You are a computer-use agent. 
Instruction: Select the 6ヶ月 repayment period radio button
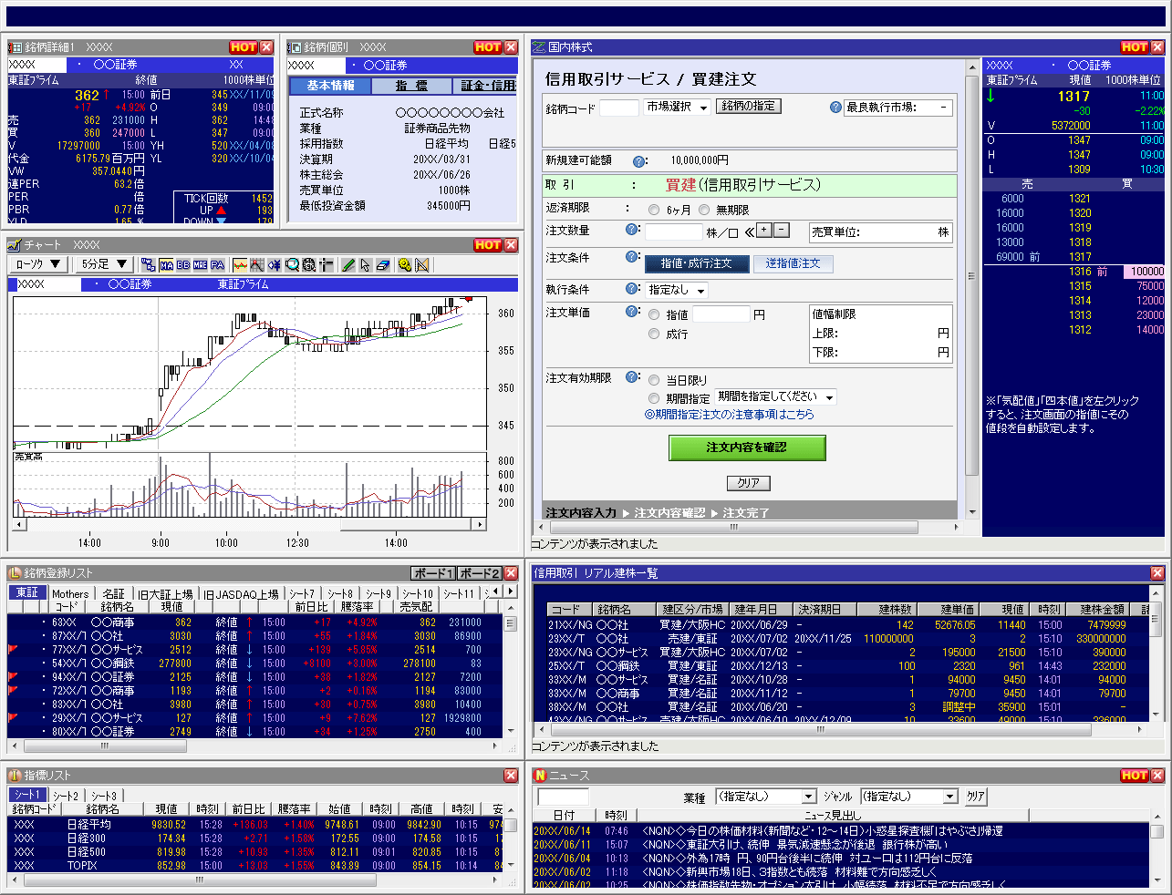coord(654,210)
